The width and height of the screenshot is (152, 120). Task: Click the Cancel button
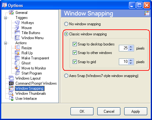109,111
